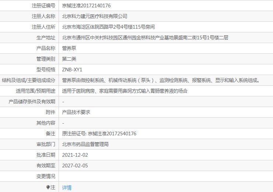This screenshot has height=192, width=273.
Task: Click the 结构及组成/主要组成成分 label
Action: [x=29, y=80]
